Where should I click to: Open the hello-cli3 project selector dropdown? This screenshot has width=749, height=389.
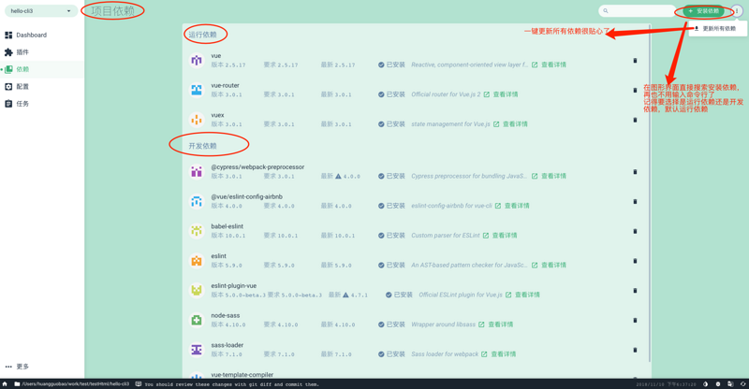pyautogui.click(x=40, y=11)
